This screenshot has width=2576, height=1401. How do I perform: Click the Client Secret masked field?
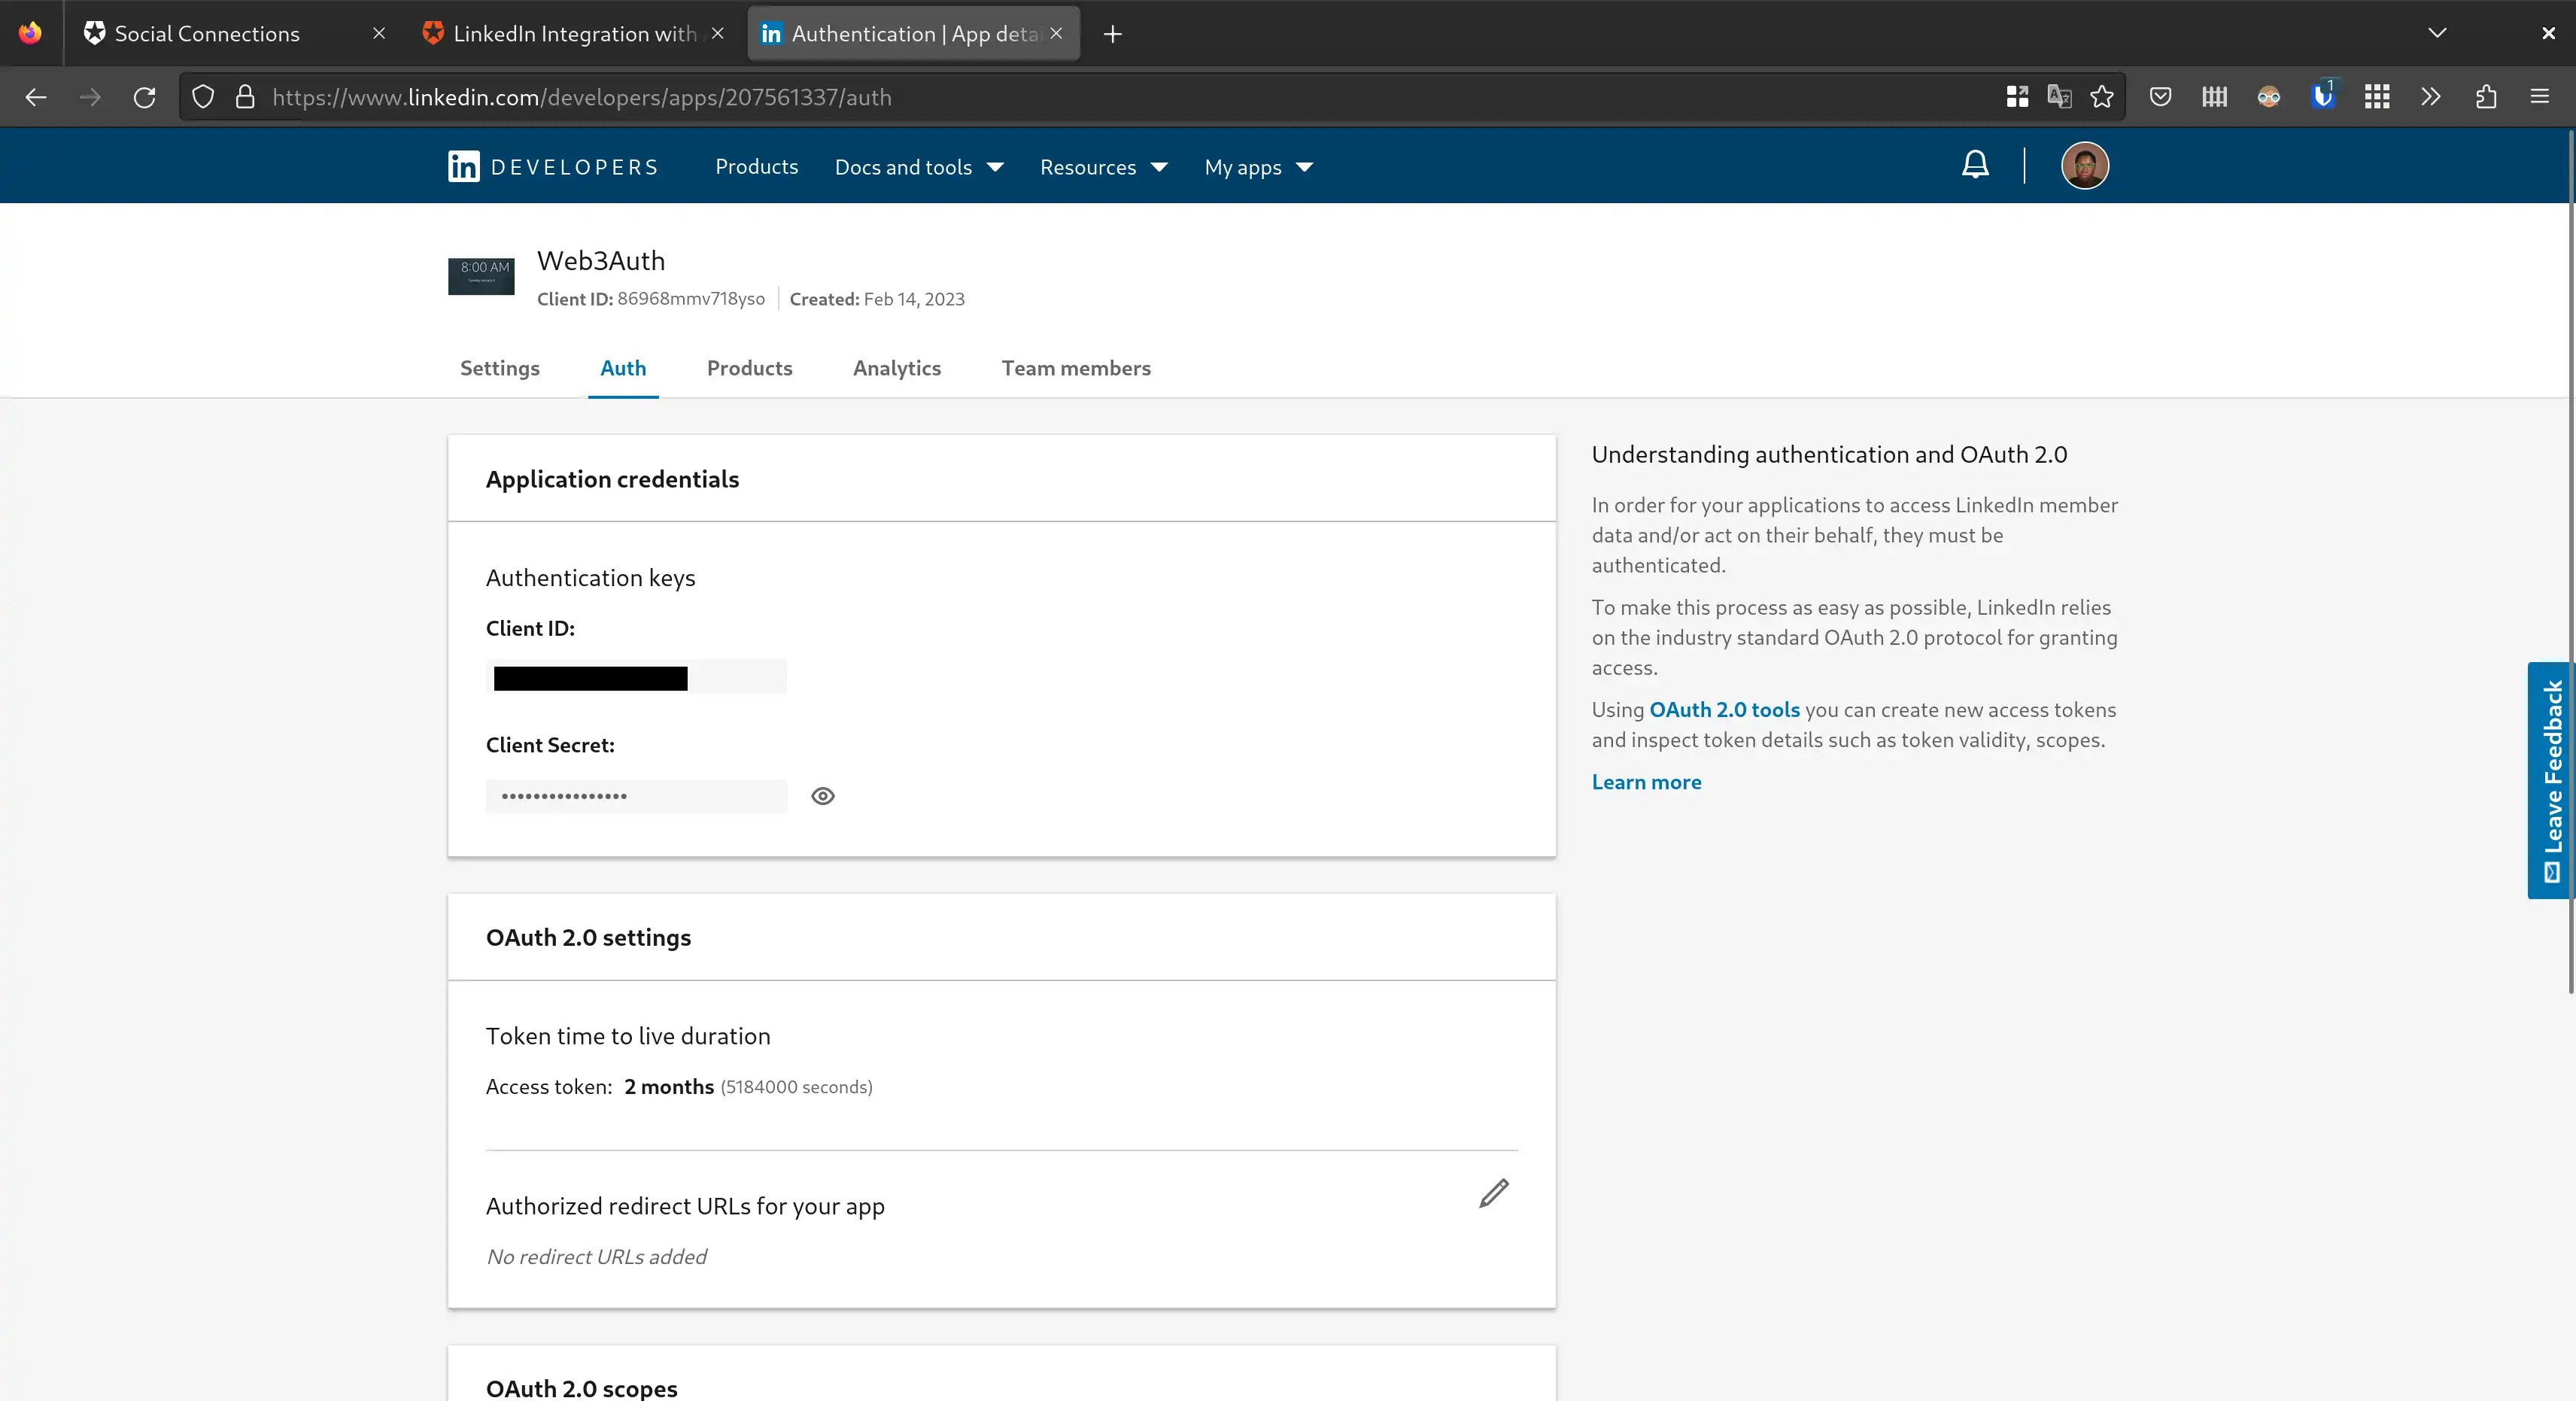636,796
